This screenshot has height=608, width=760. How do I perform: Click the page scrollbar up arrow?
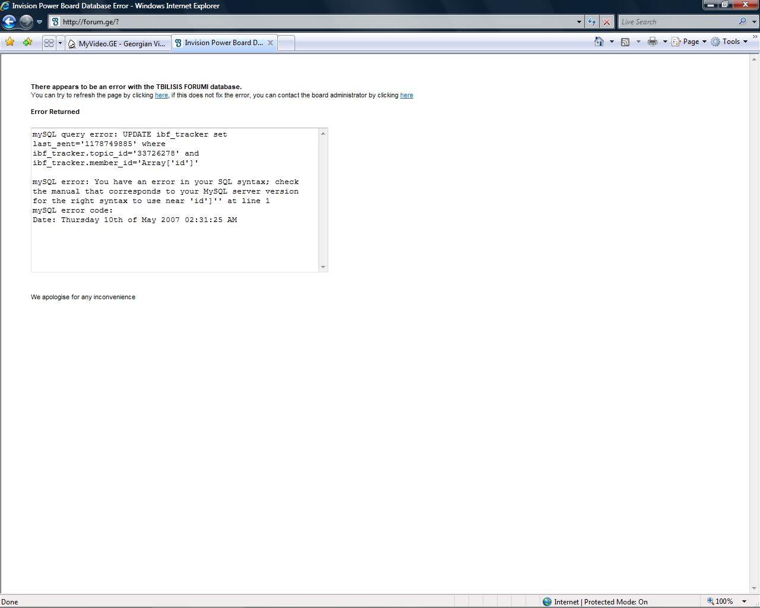755,59
